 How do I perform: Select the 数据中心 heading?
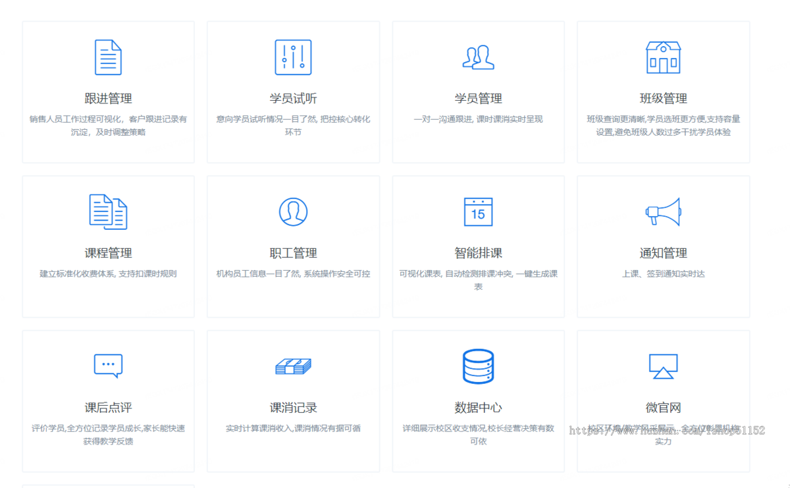pos(479,408)
